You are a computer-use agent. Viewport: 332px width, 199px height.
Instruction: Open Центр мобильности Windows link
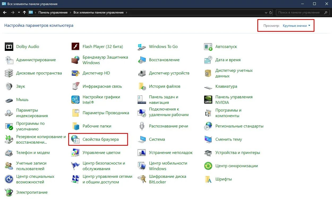point(168,166)
